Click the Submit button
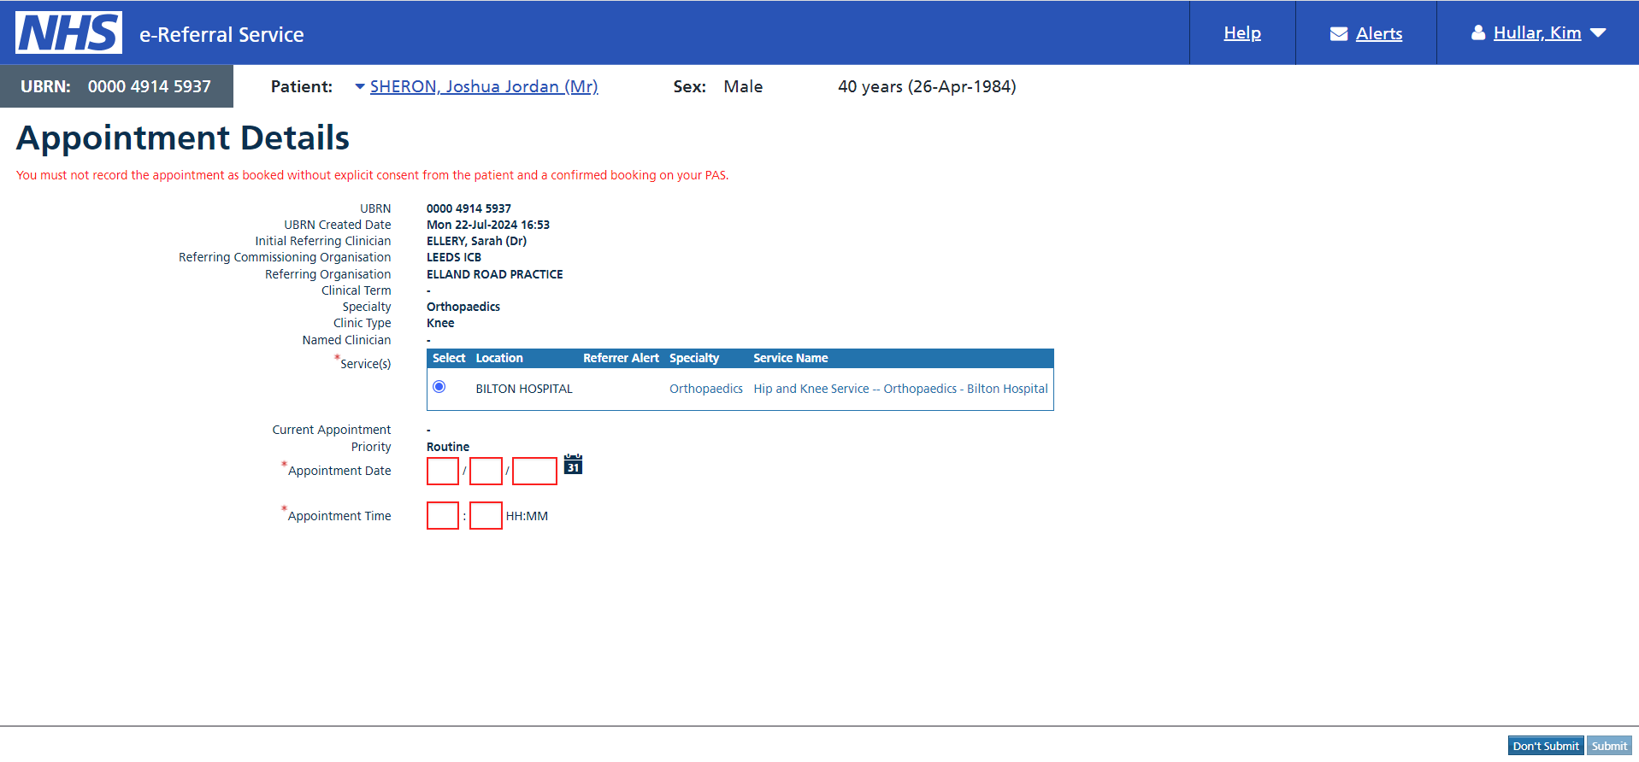The height and width of the screenshot is (762, 1639). [1609, 746]
